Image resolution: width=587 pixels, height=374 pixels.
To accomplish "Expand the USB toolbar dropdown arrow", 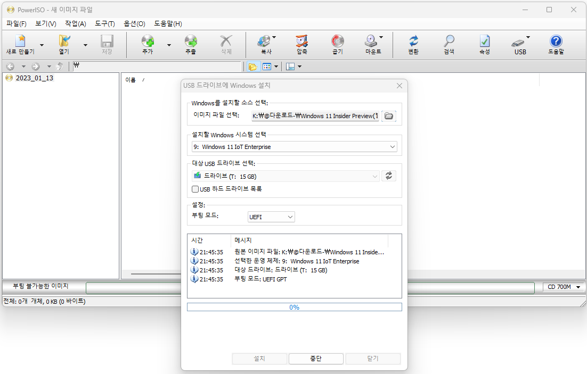I will [528, 37].
